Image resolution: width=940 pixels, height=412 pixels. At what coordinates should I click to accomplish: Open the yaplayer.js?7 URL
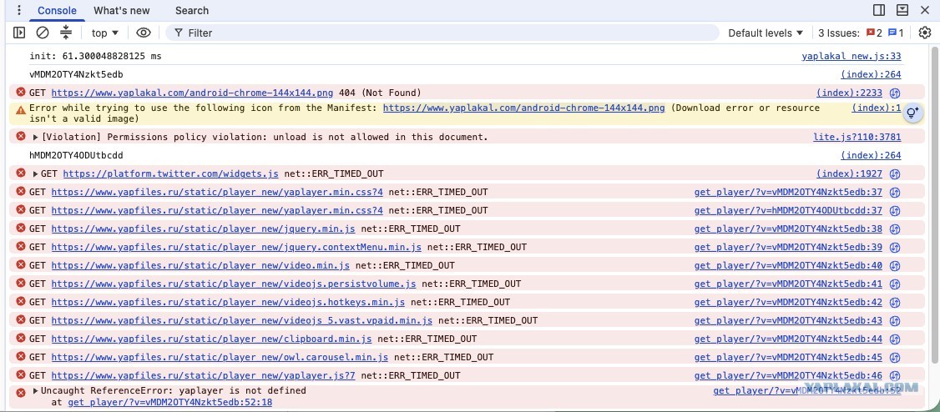pos(203,375)
